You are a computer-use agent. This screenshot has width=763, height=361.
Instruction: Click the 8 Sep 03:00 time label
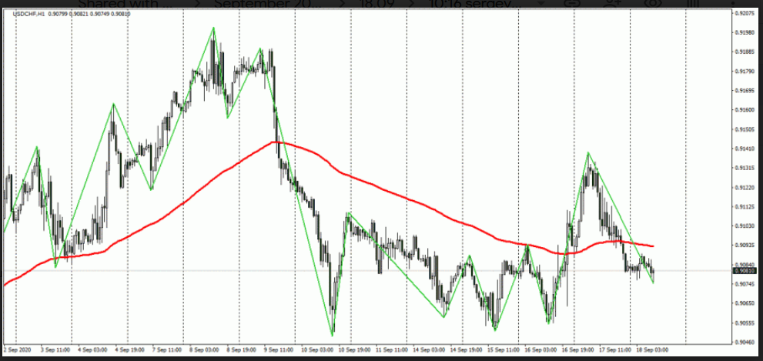click(204, 349)
